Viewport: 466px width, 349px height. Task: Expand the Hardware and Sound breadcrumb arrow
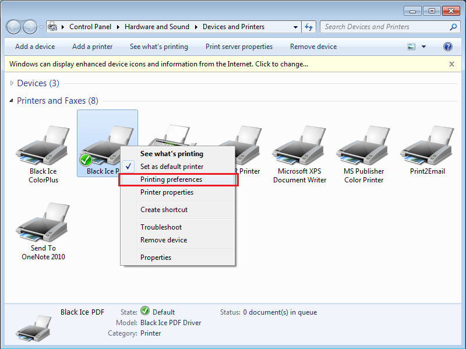coord(196,27)
